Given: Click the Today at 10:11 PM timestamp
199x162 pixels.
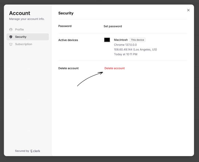Looking at the screenshot, I should pos(126,54).
